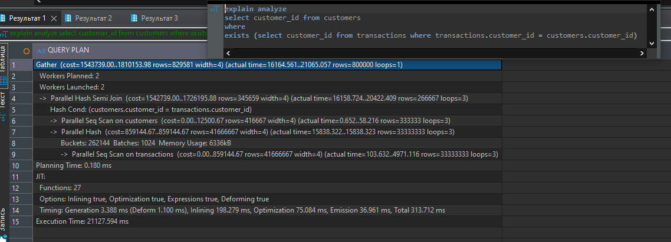Click the SQL script icon beside the green query text
The height and width of the screenshot is (242, 671).
point(4,34)
